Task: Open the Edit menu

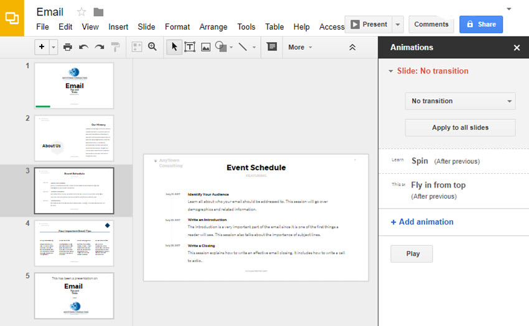Action: point(65,27)
